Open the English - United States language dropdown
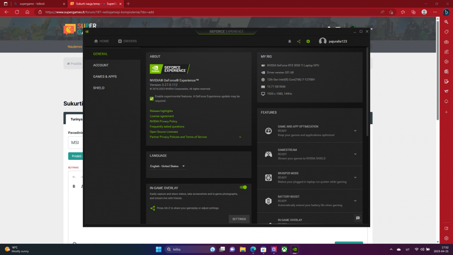Image resolution: width=453 pixels, height=255 pixels. pos(167,166)
